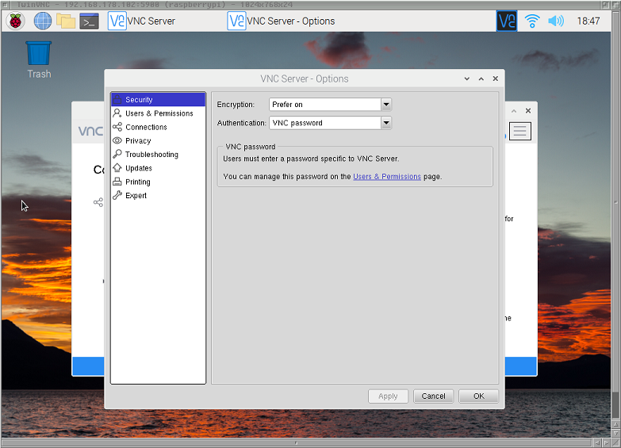Click the magnifier icon beside Troubleshooting
The image size is (621, 448).
(x=117, y=154)
